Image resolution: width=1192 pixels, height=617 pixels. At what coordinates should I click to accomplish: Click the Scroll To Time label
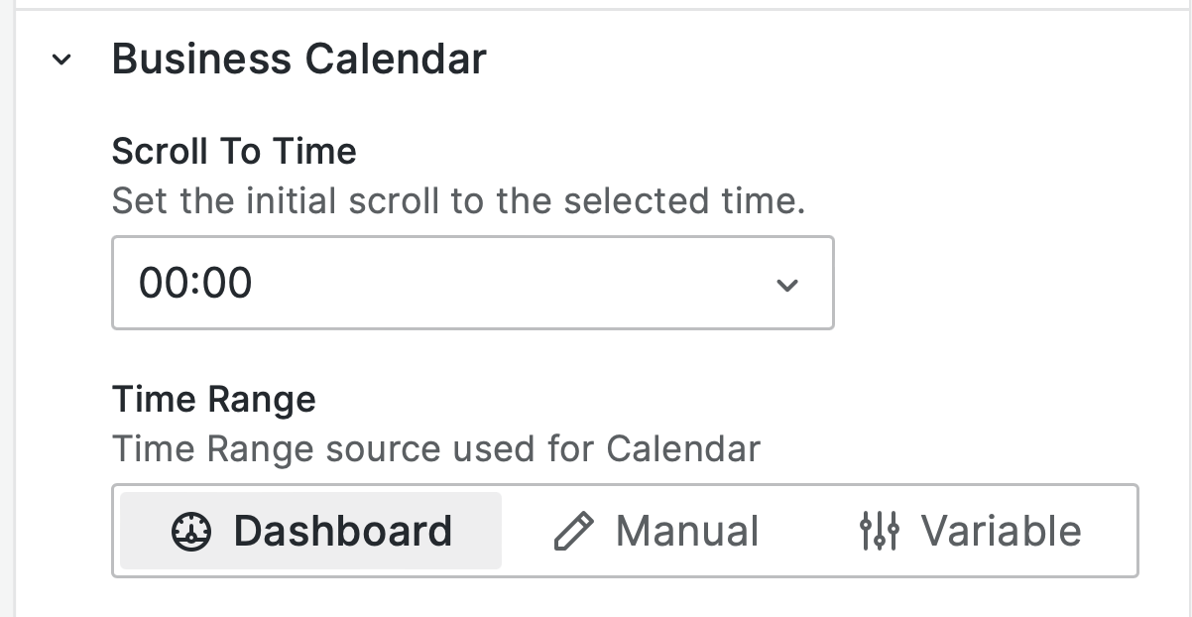coord(234,152)
